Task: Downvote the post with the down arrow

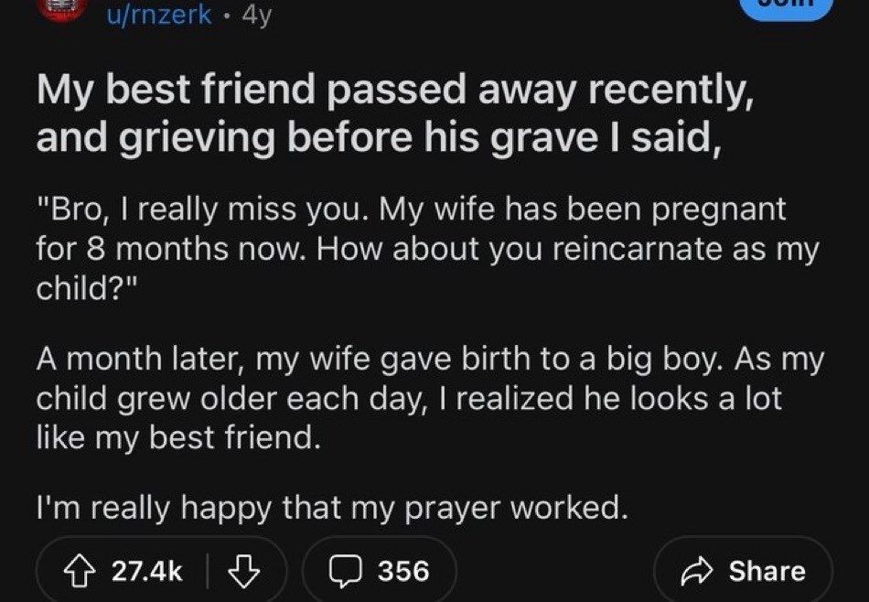Action: 242,572
